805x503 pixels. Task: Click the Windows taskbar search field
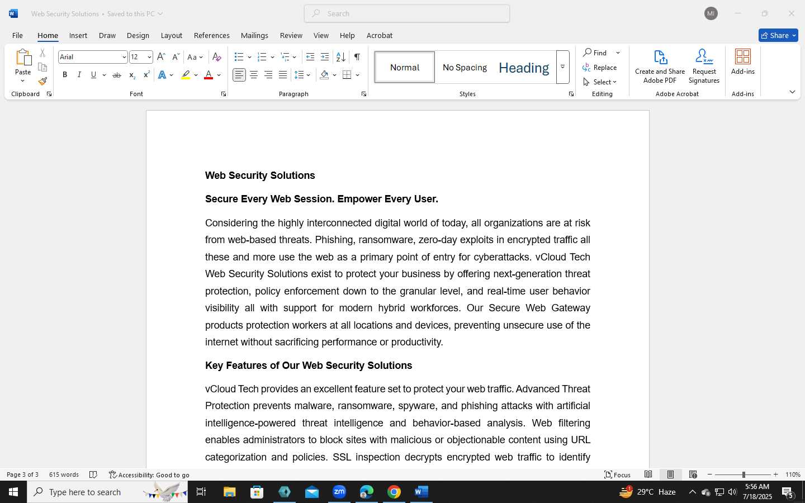coord(107,492)
